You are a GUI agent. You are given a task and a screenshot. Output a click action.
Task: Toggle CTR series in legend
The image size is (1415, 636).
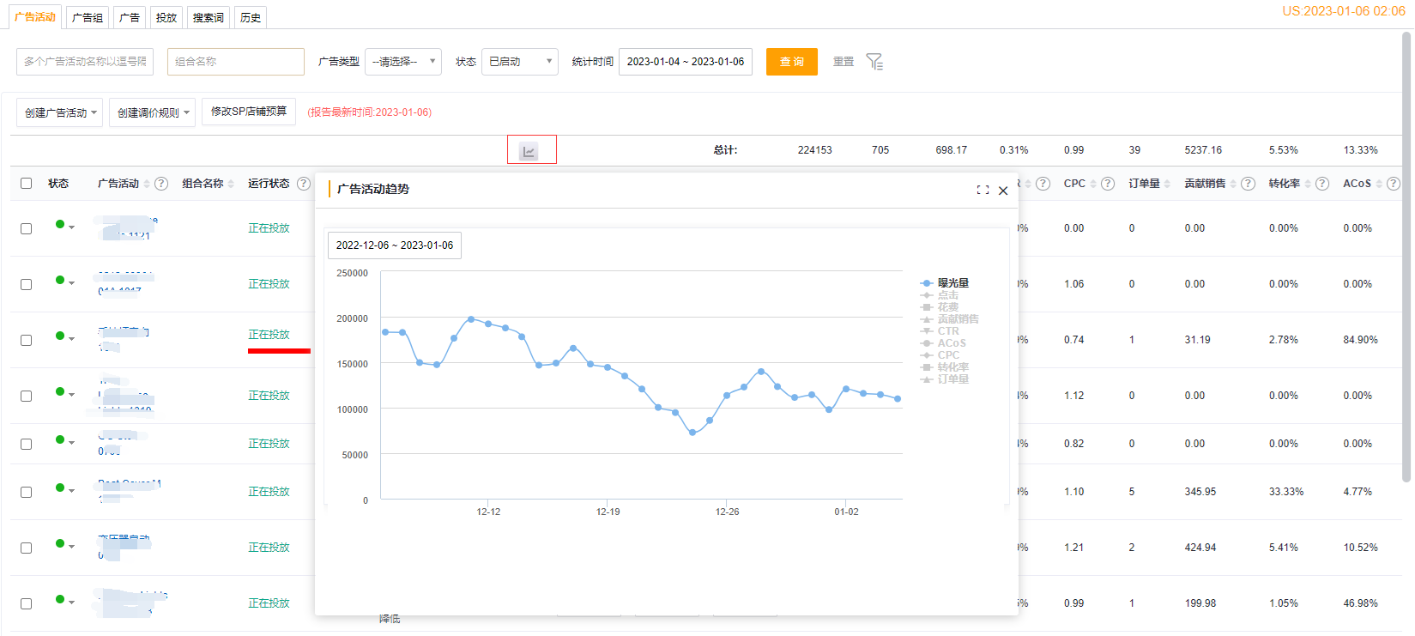(940, 331)
